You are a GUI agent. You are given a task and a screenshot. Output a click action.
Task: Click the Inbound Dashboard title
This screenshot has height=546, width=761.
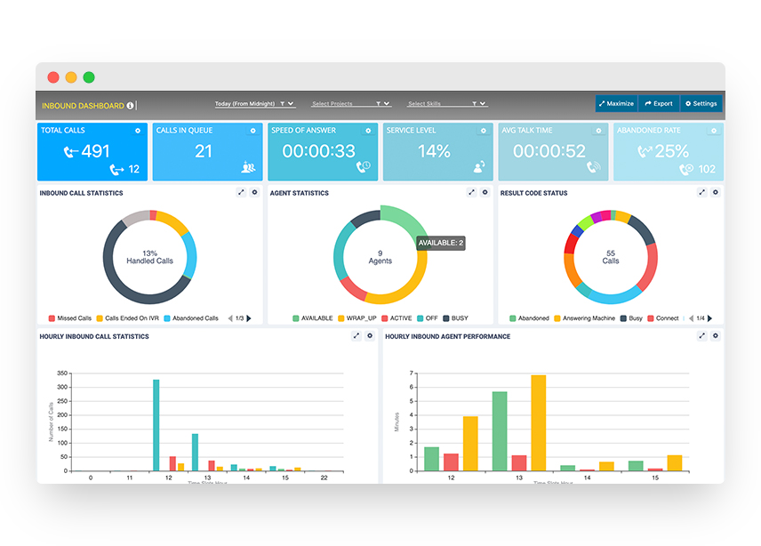tap(83, 105)
